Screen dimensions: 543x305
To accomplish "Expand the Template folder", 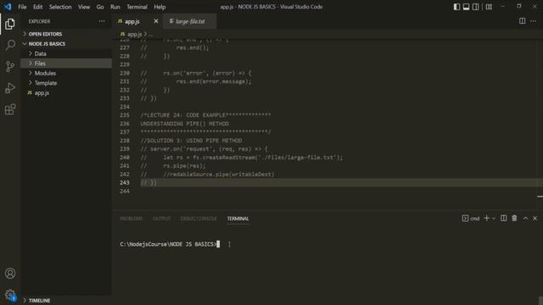I will [x=66, y=83].
